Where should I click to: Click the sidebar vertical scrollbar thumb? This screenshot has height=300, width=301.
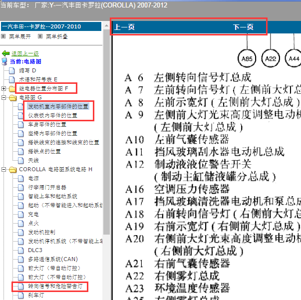click(x=106, y=132)
